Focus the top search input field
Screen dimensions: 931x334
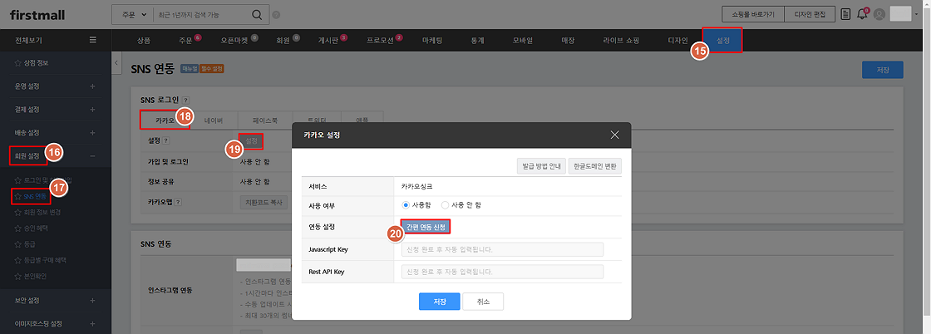[x=202, y=15]
